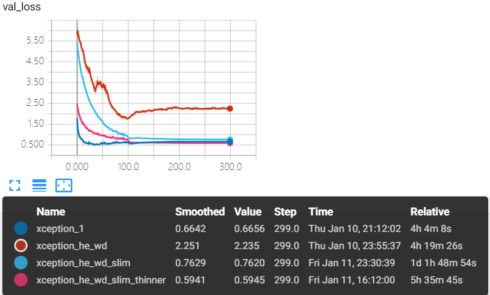Select the xception_he_wd_slim_thinner run name
Screen dimensions: 490x295
click(101, 280)
